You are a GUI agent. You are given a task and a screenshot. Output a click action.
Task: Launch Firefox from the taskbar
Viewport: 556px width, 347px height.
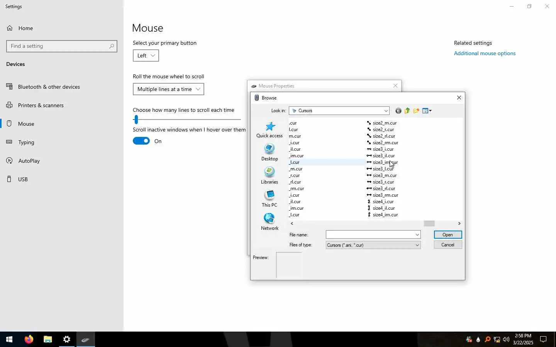click(29, 339)
